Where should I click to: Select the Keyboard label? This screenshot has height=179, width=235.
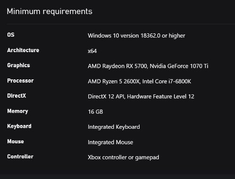[x=19, y=126]
